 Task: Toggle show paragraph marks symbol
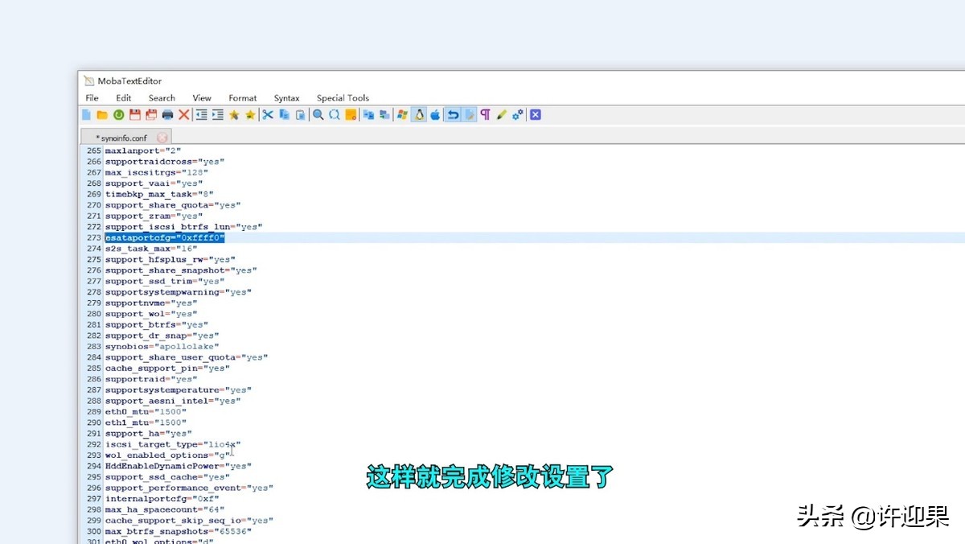485,115
